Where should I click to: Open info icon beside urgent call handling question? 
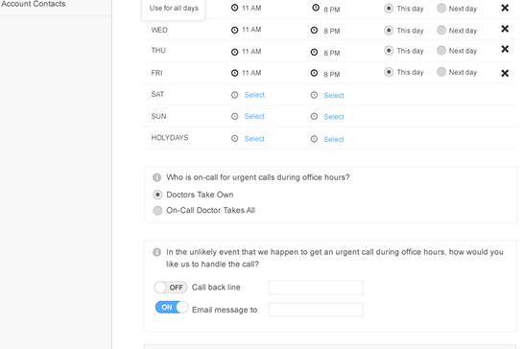coord(156,252)
